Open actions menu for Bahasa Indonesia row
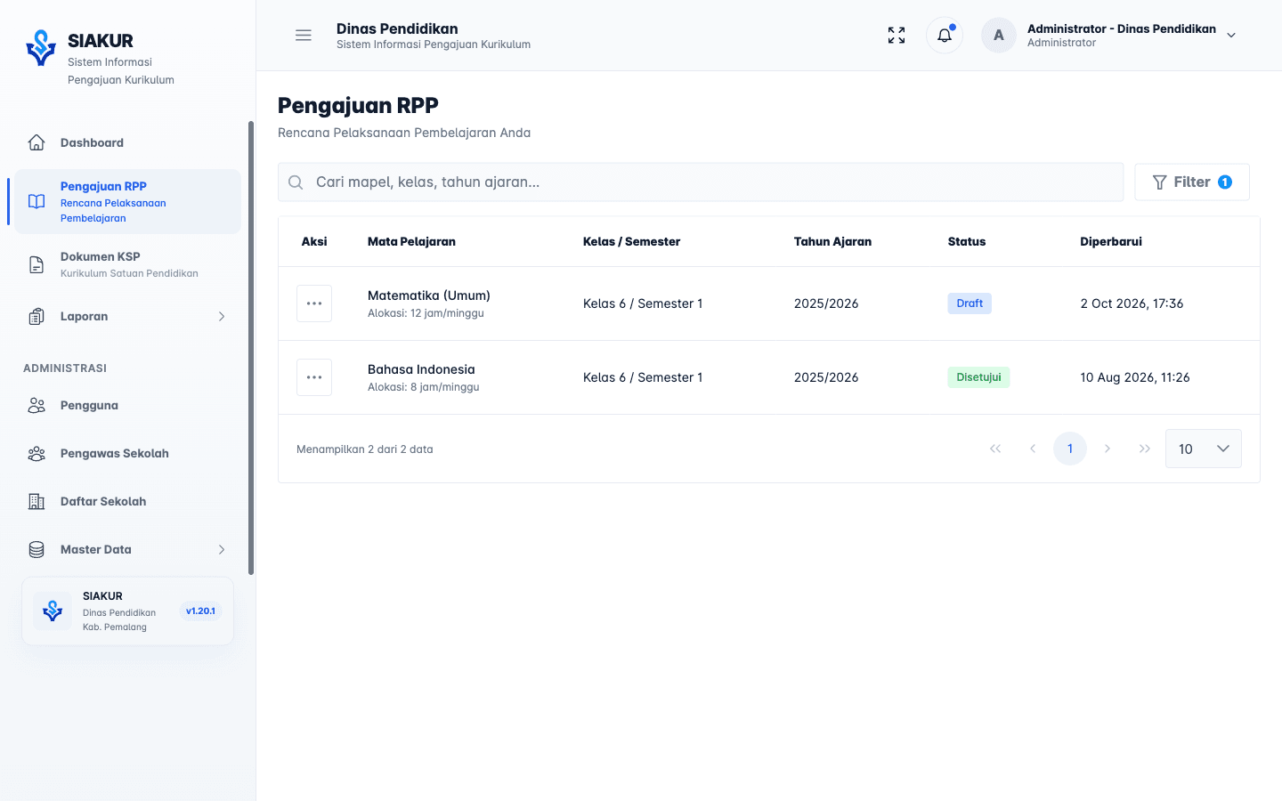Screen dimensions: 1282x801 click(314, 377)
